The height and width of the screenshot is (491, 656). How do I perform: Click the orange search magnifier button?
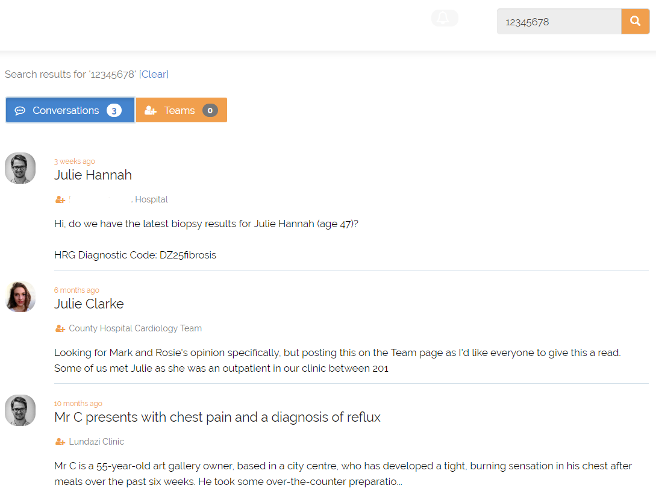(635, 21)
